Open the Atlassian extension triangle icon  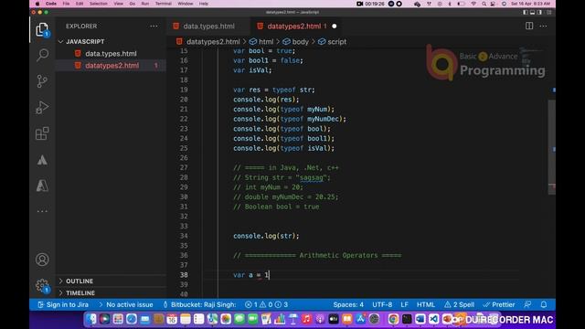pos(42,160)
